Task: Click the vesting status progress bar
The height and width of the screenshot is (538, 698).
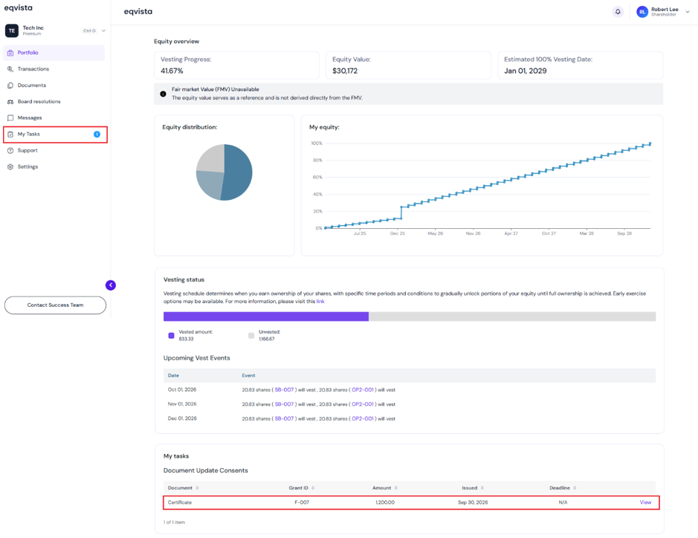Action: (410, 317)
